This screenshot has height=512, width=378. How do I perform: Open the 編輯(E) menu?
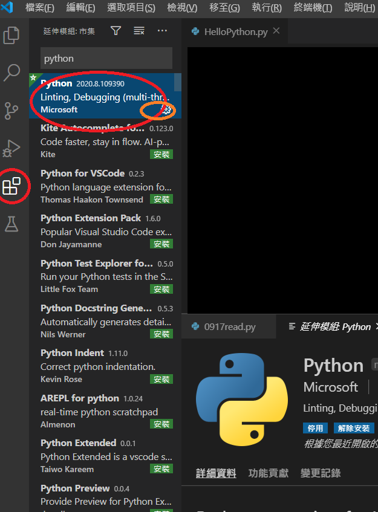(80, 7)
